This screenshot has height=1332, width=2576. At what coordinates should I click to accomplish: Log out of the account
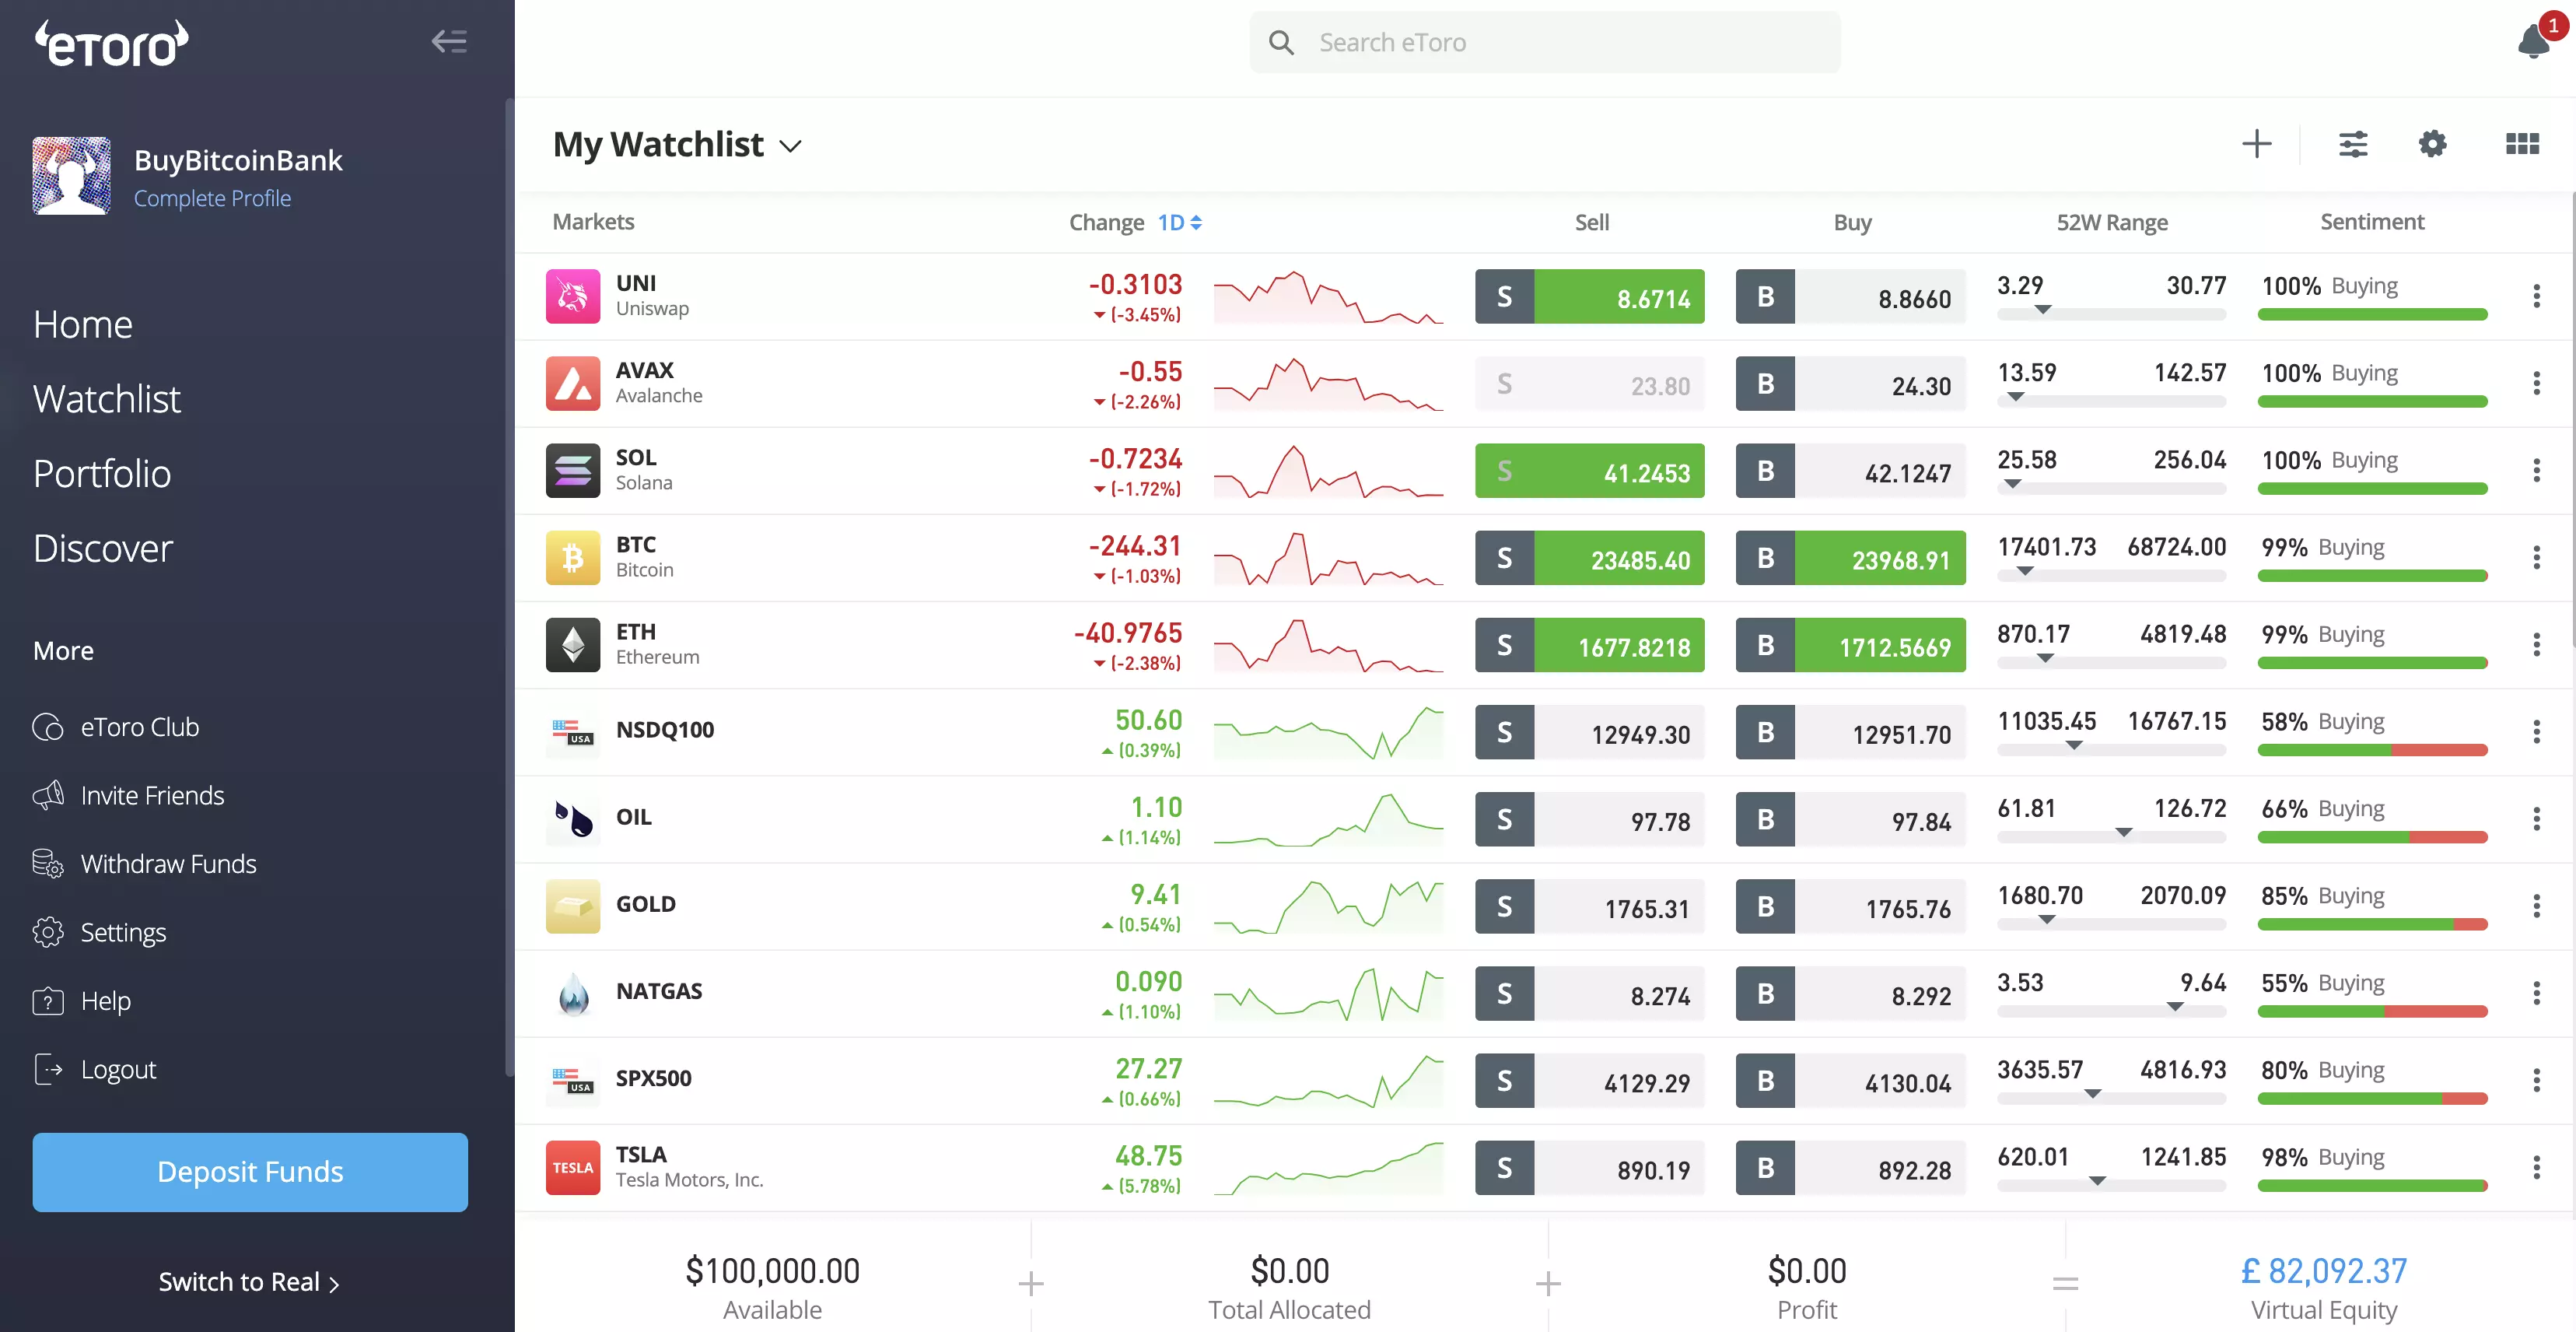point(94,1069)
